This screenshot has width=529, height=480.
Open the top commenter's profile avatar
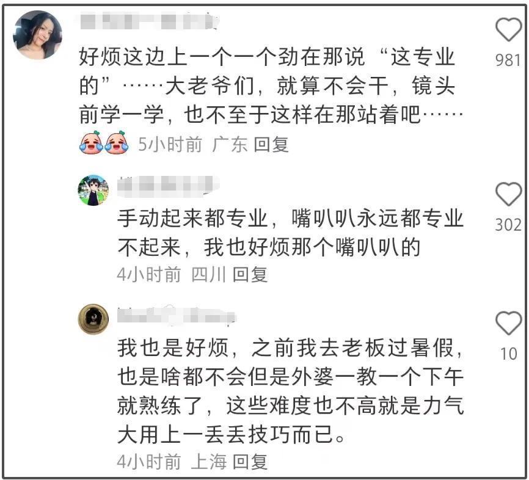click(x=37, y=35)
